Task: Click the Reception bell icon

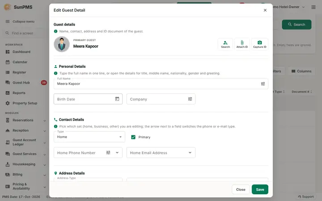Action: point(8,130)
